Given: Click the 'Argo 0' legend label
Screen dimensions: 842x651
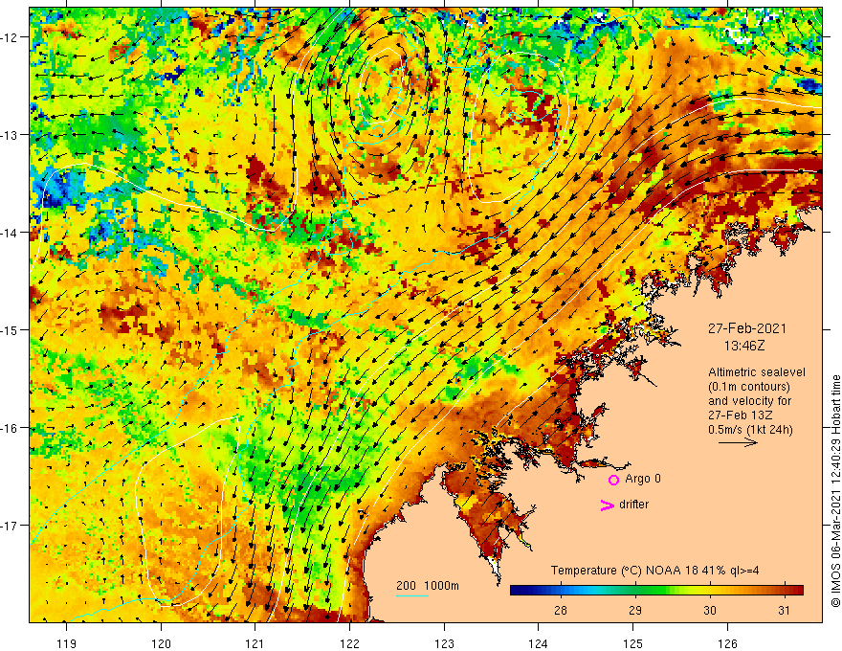Looking at the screenshot, I should pos(643,479).
